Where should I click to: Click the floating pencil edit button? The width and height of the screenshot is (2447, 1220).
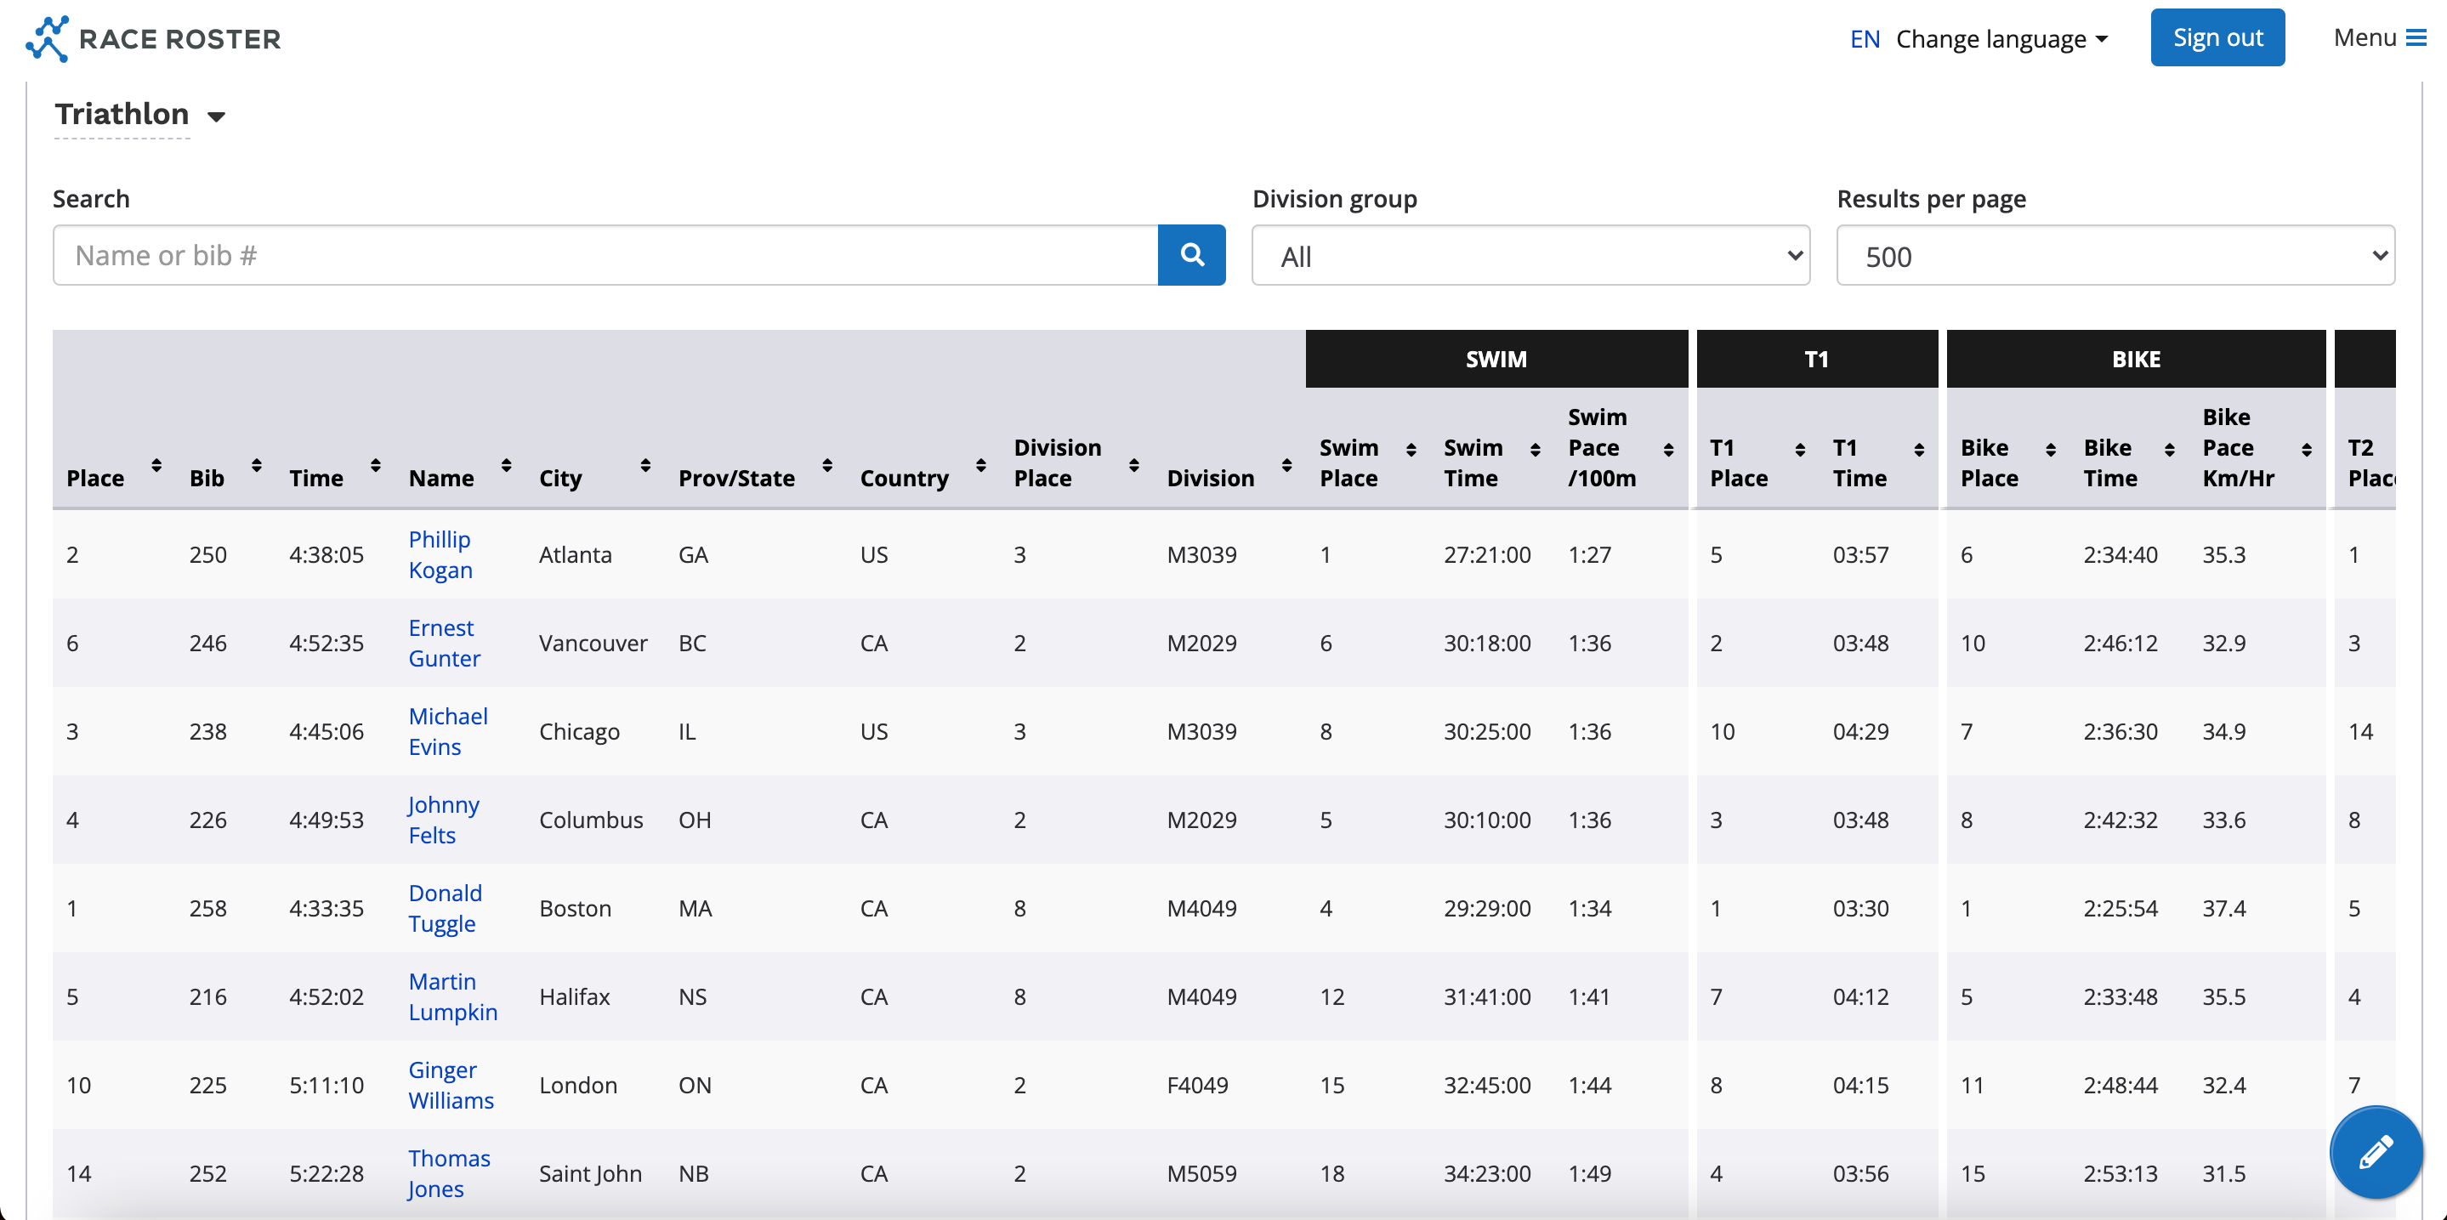pyautogui.click(x=2376, y=1152)
